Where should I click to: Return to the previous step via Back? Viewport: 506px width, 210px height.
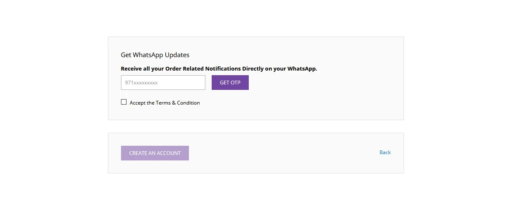point(385,152)
